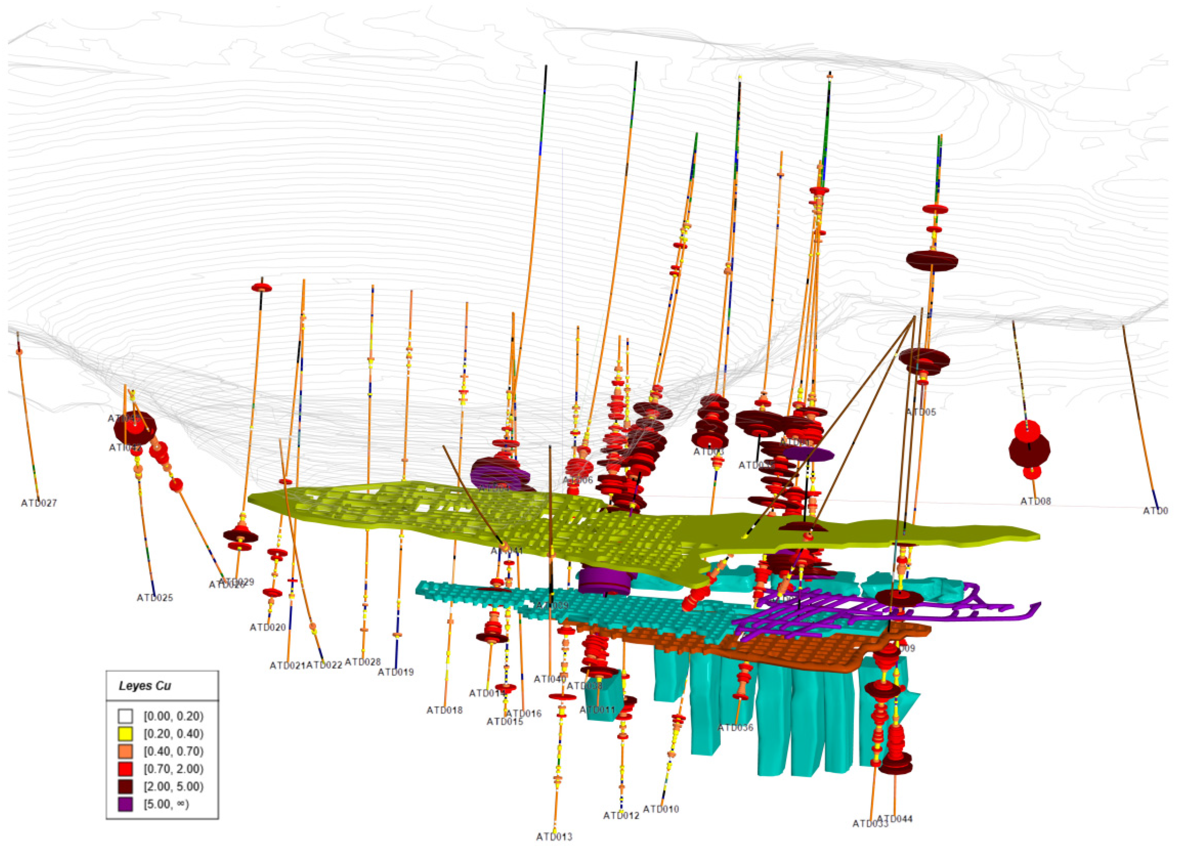Select the ATD027 drillhole label
Viewport: 1180px width, 848px height.
pyautogui.click(x=39, y=503)
